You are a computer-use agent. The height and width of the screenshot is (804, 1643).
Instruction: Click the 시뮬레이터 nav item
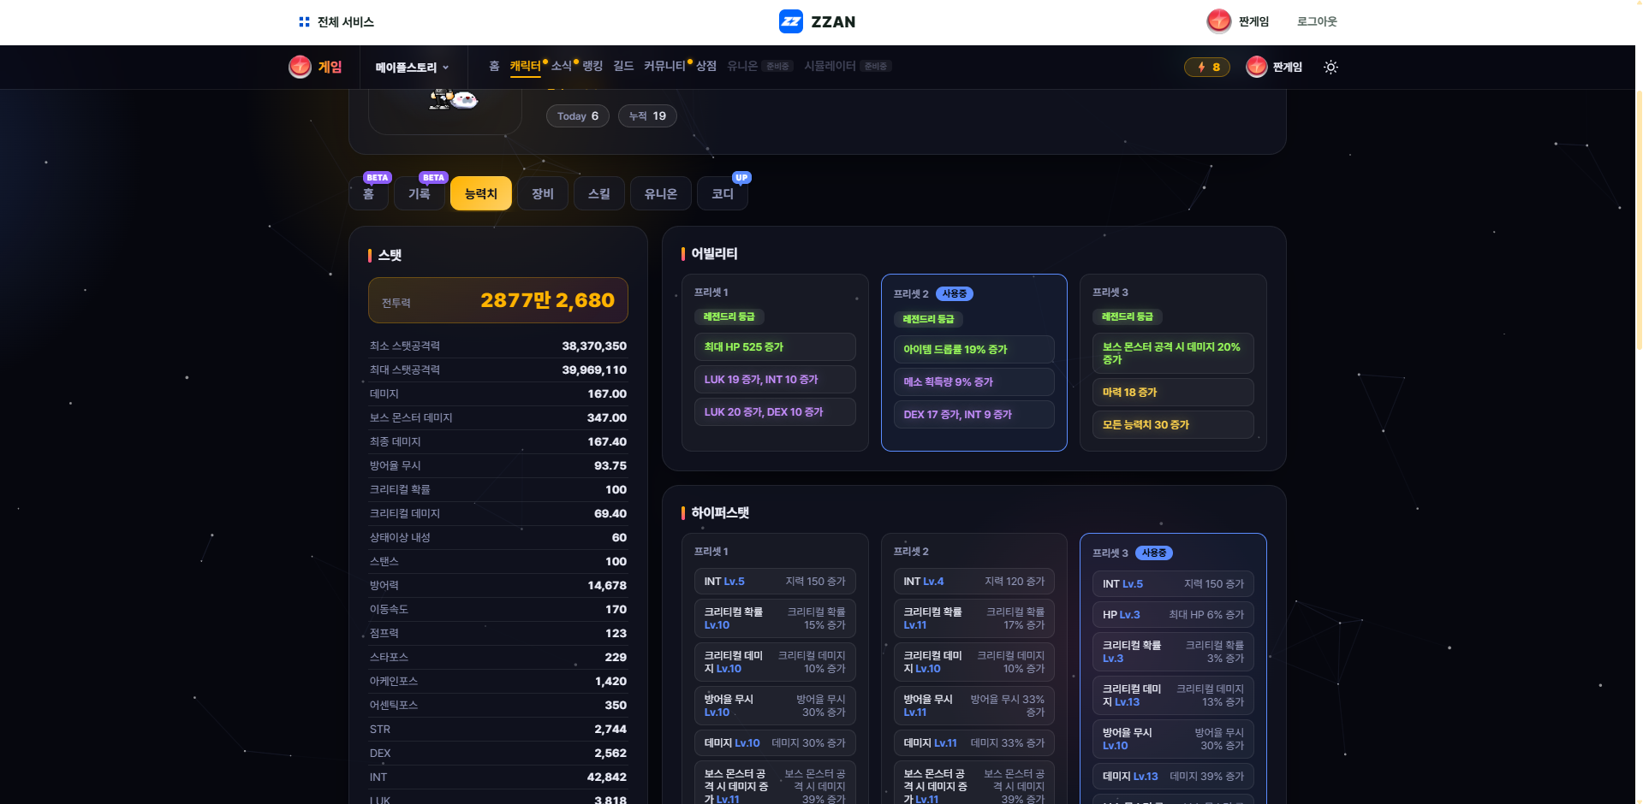848,66
